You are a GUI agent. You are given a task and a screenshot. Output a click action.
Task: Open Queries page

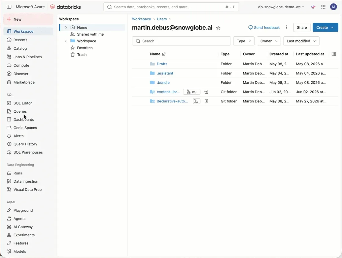click(x=28, y=111)
